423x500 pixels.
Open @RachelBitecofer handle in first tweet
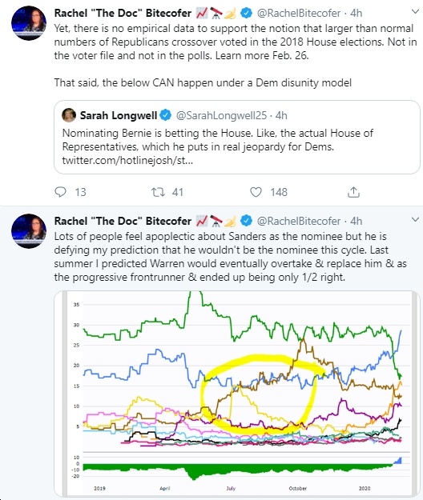coord(299,13)
